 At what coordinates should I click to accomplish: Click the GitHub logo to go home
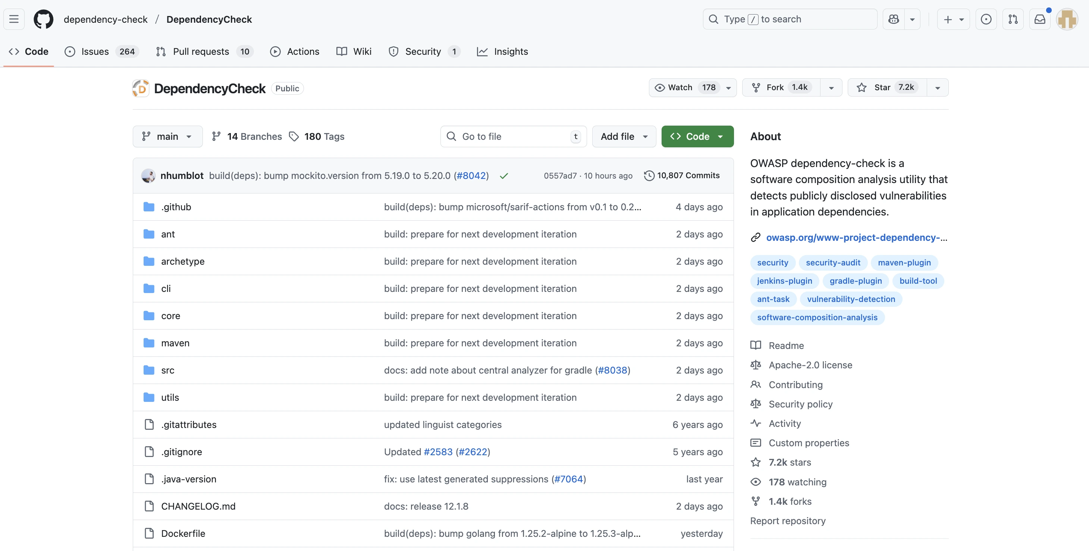point(43,19)
